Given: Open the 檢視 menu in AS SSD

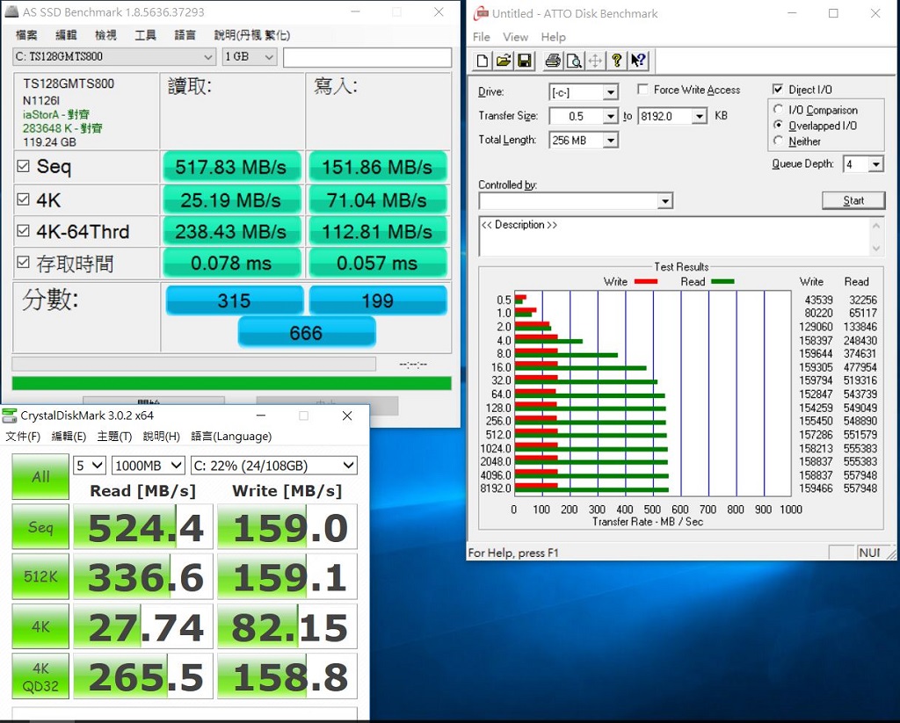Looking at the screenshot, I should 105,35.
